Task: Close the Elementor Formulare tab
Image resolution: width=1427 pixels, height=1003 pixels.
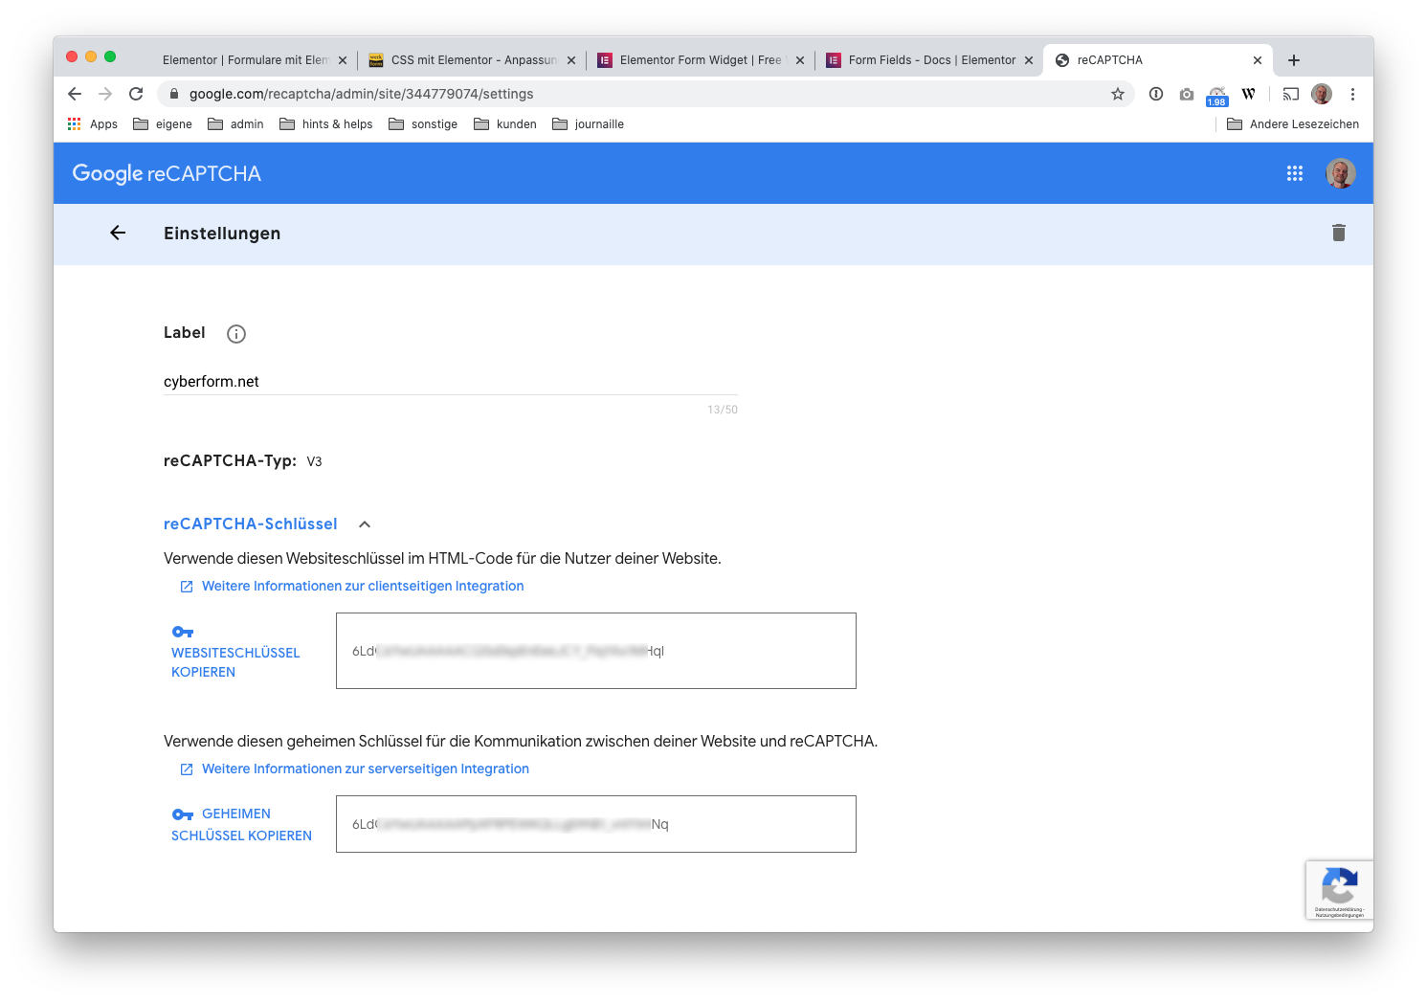Action: coord(343,60)
